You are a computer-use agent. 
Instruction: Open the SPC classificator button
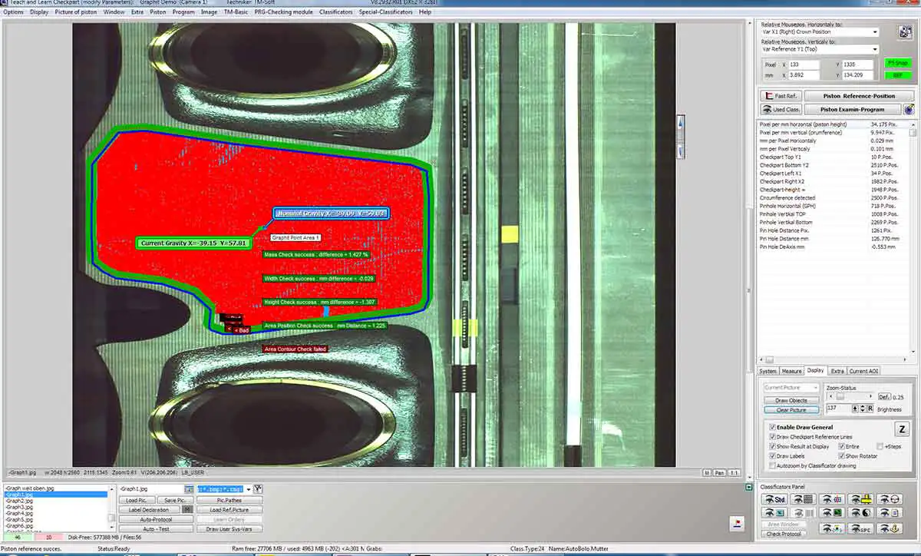pos(861,528)
